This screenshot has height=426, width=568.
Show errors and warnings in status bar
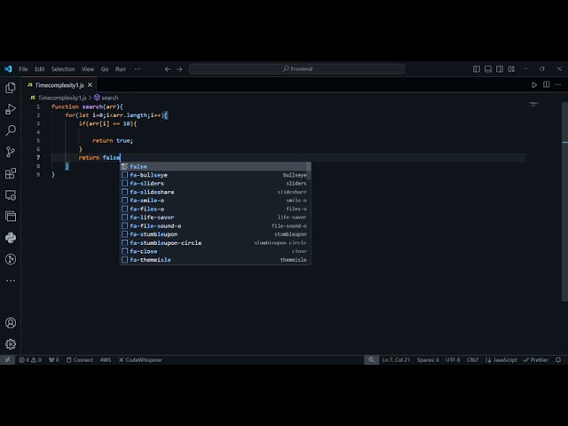tap(30, 359)
